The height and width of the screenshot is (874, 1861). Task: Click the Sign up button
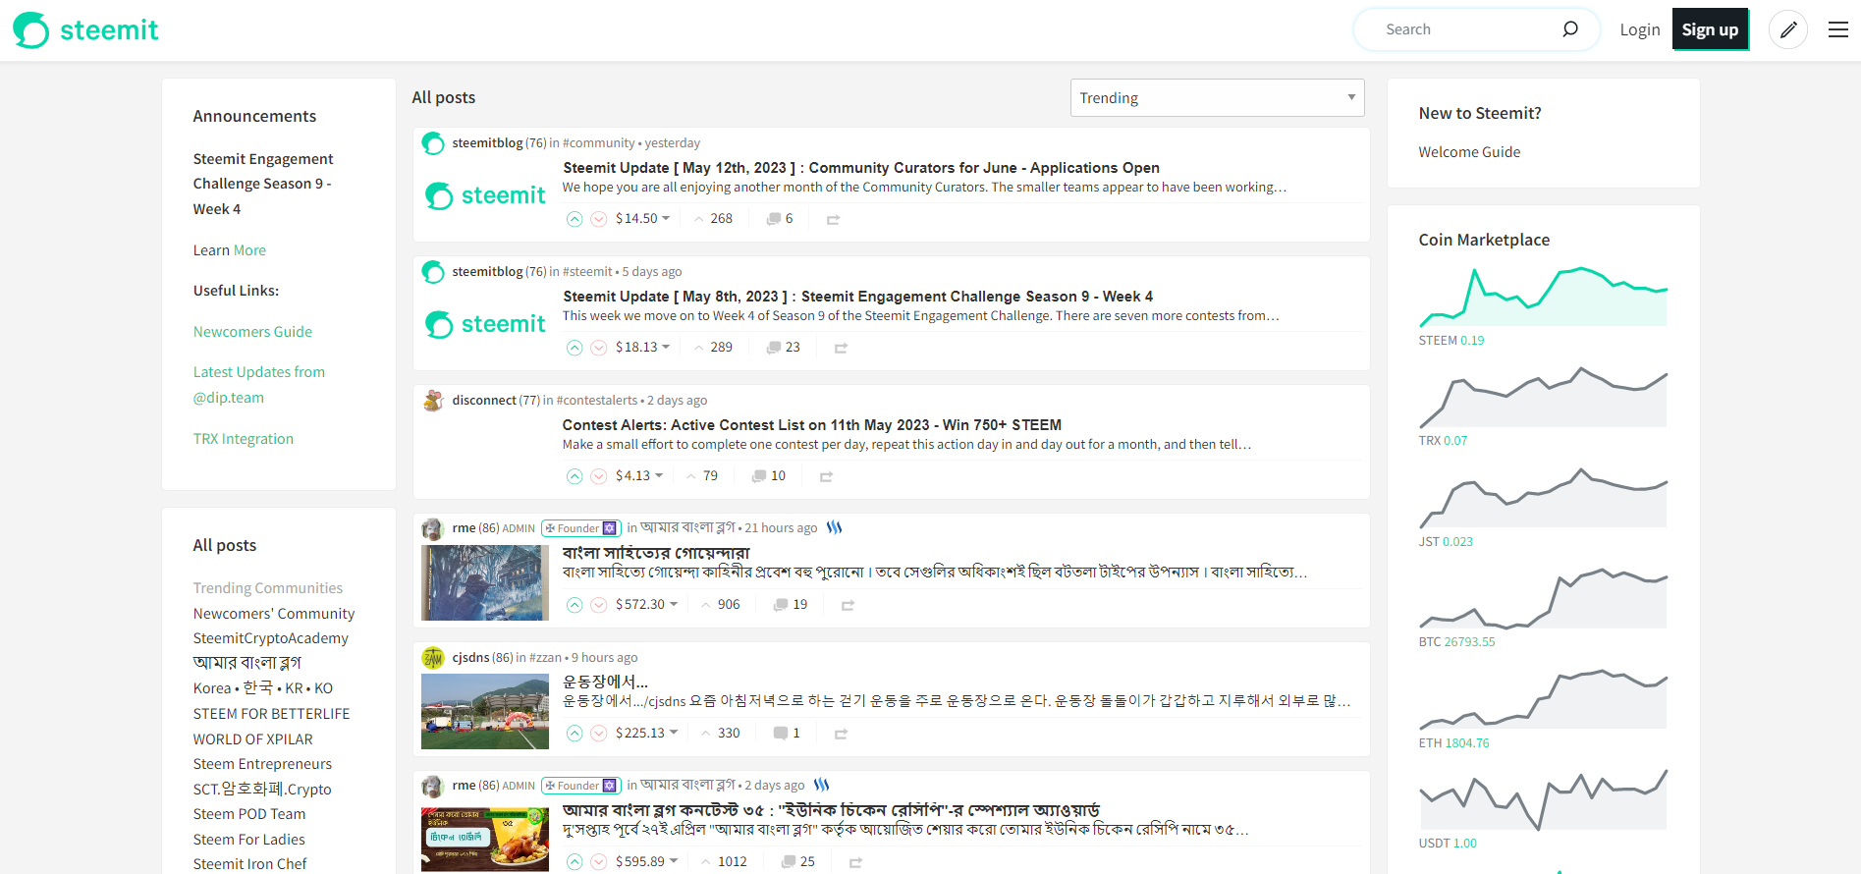tap(1710, 29)
